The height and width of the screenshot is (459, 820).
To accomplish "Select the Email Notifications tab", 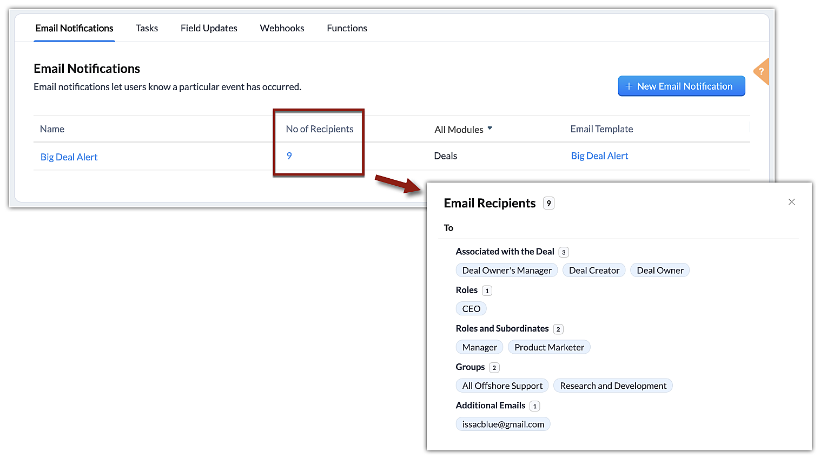I will [x=75, y=28].
